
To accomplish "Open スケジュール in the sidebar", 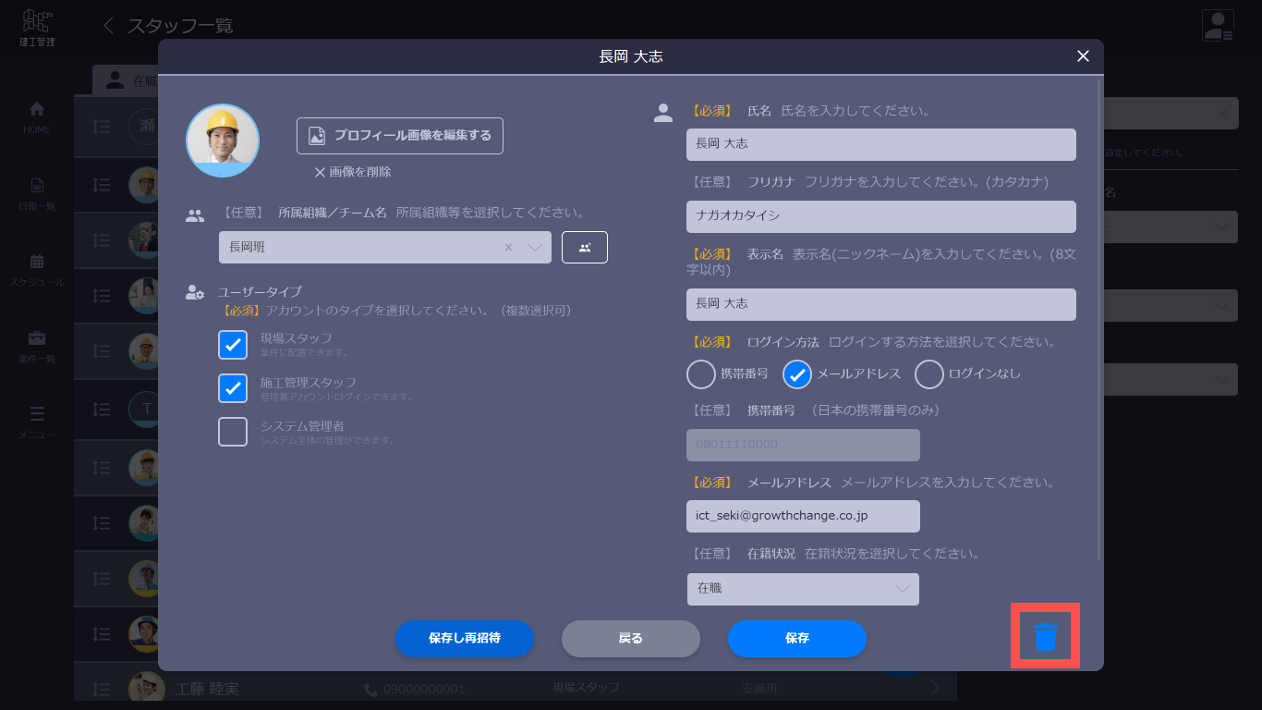I will 37,270.
